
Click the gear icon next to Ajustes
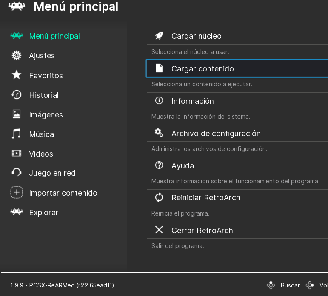tap(17, 56)
